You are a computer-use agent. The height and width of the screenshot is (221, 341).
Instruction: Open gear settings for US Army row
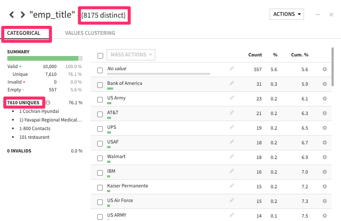pyautogui.click(x=325, y=99)
